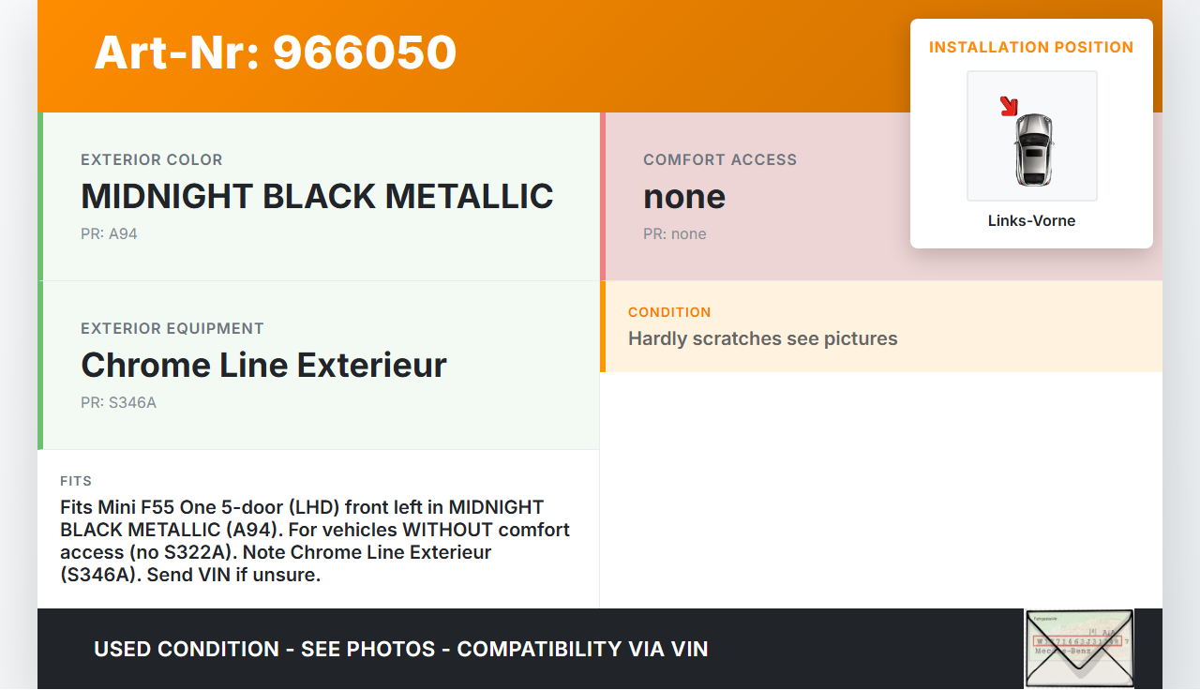Image resolution: width=1200 pixels, height=690 pixels.
Task: Select the comfort access 'none' value
Action: pyautogui.click(x=684, y=197)
